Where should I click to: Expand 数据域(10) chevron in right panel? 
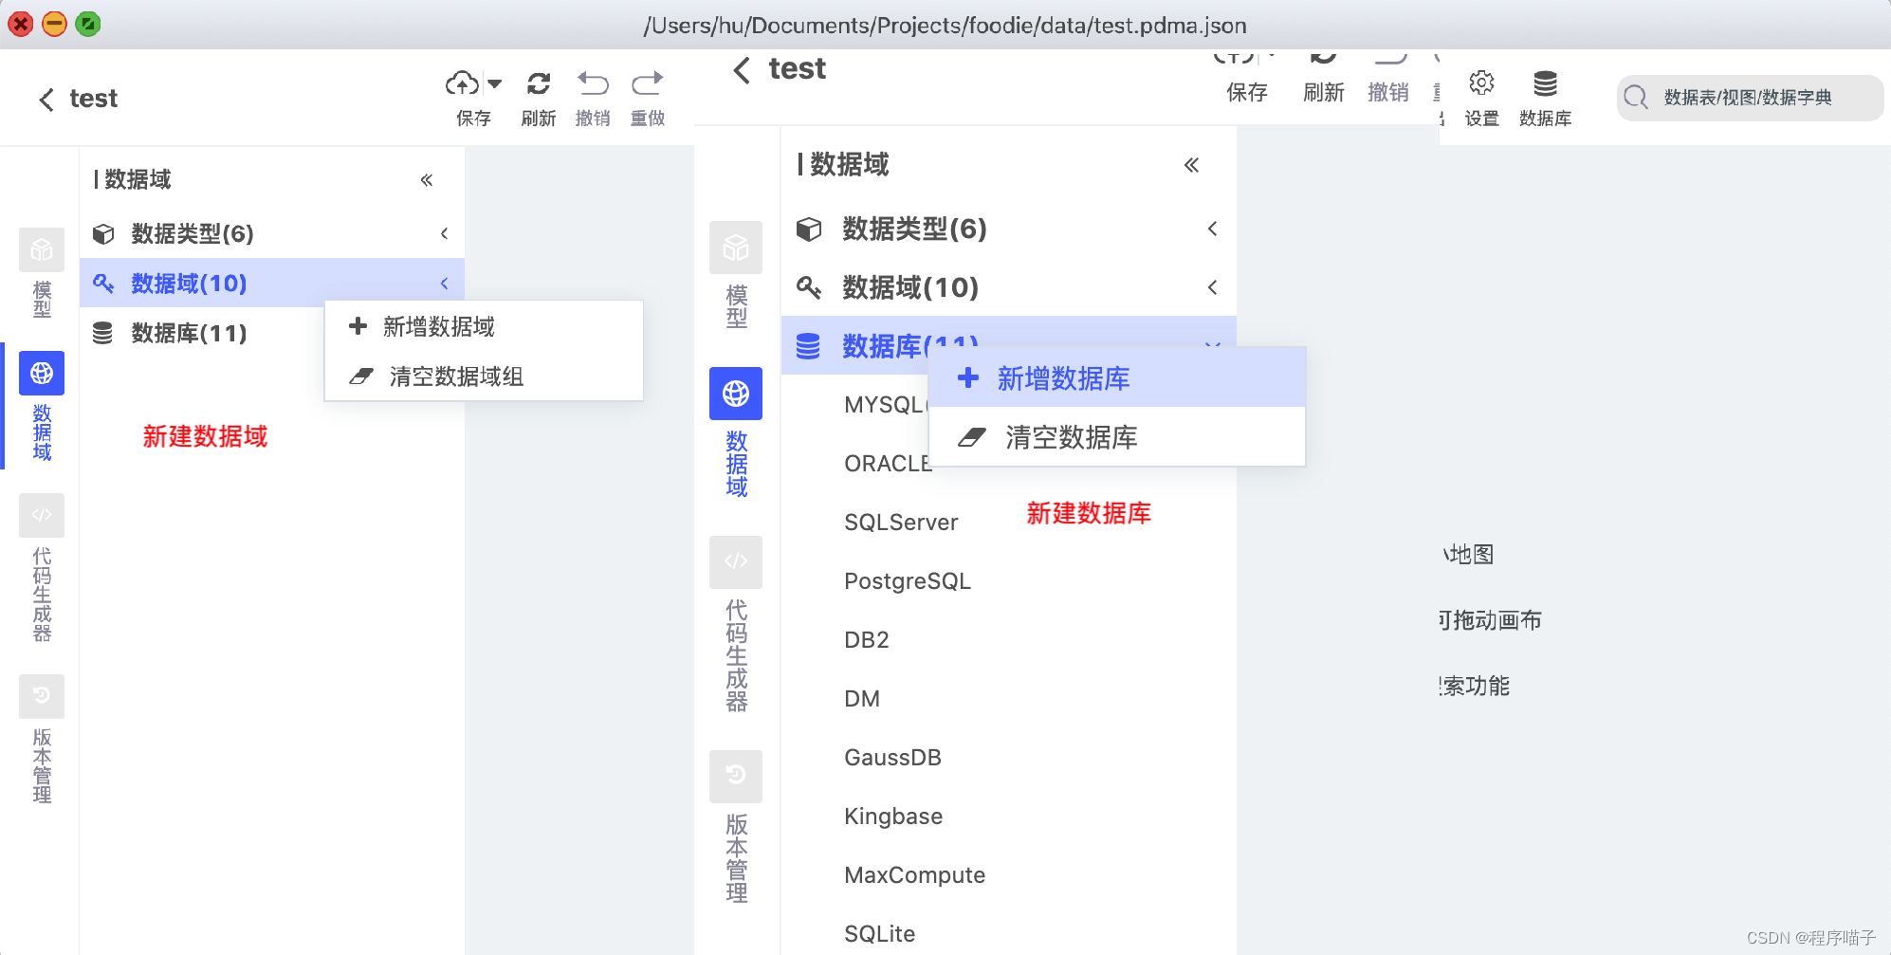1212,287
